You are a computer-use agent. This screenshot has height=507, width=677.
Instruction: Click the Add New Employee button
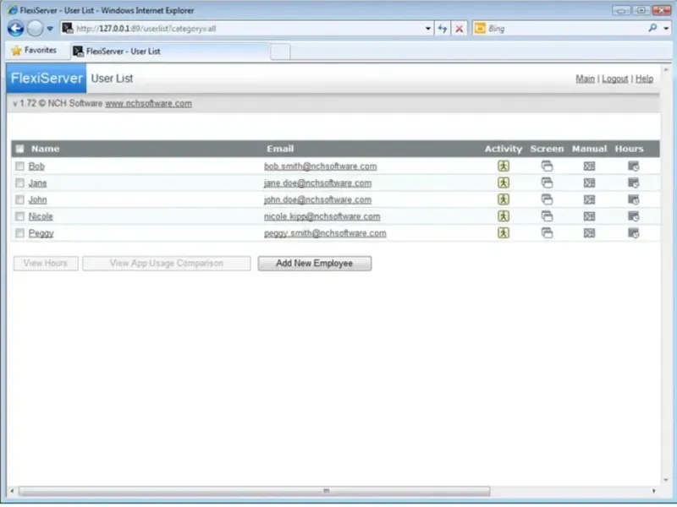coord(314,264)
